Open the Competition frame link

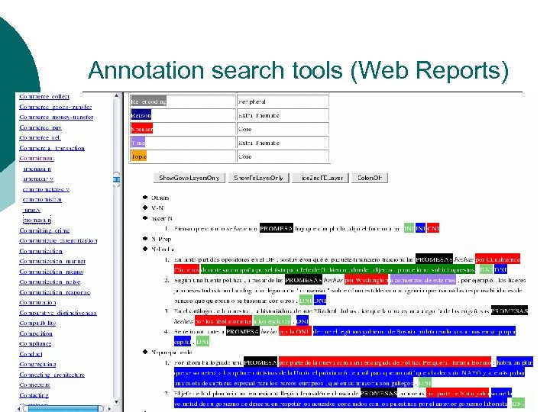pos(36,333)
